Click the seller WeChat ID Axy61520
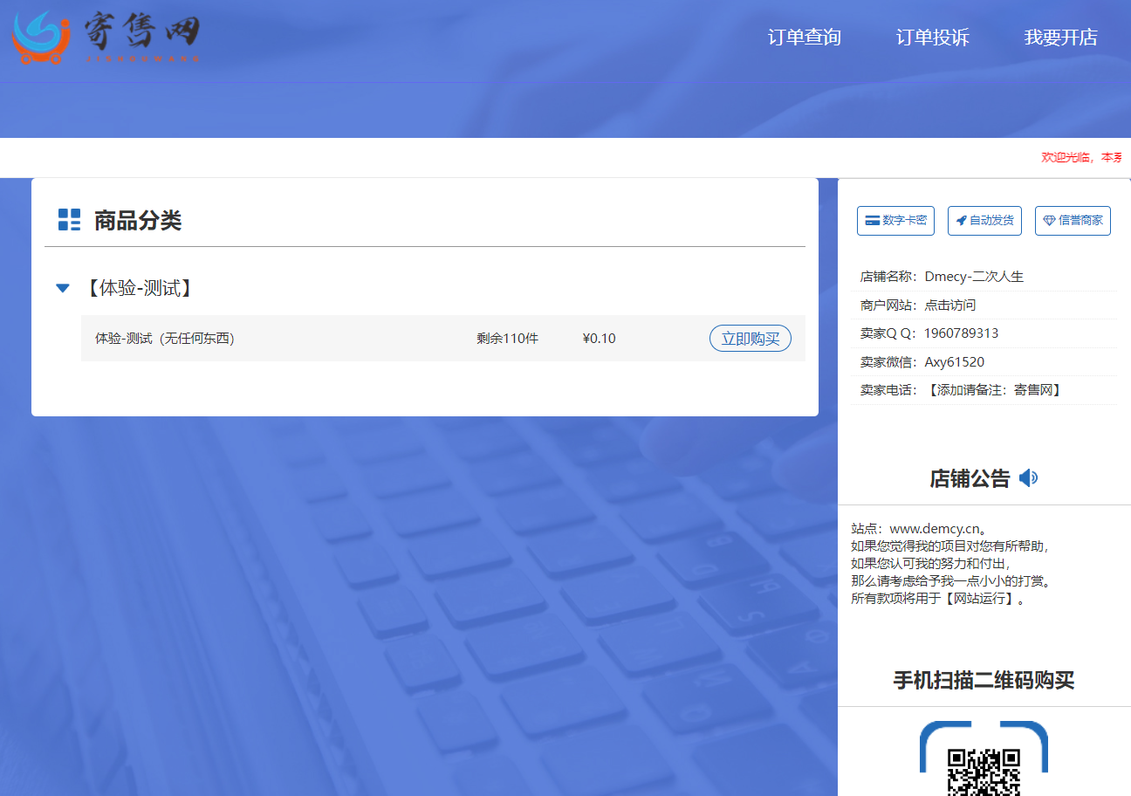1131x796 pixels. coord(955,362)
